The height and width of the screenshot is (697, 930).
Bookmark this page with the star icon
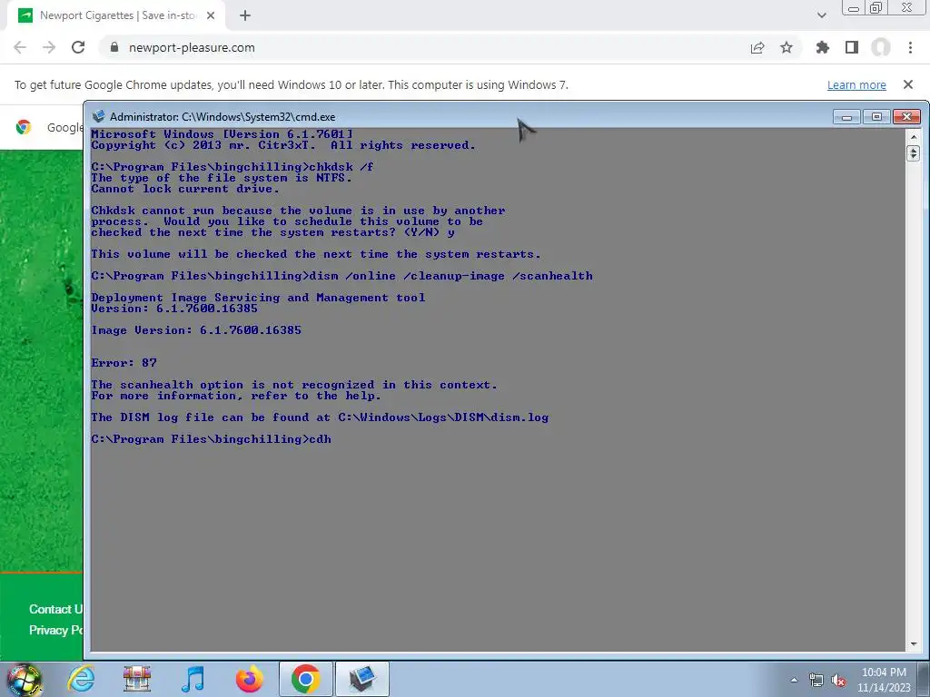pyautogui.click(x=787, y=47)
